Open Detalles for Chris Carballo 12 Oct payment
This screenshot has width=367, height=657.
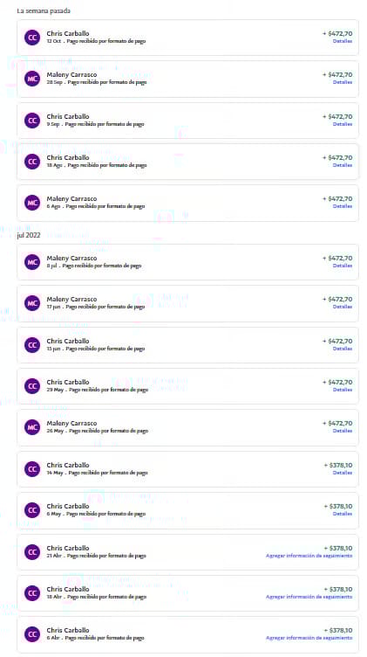pos(343,41)
